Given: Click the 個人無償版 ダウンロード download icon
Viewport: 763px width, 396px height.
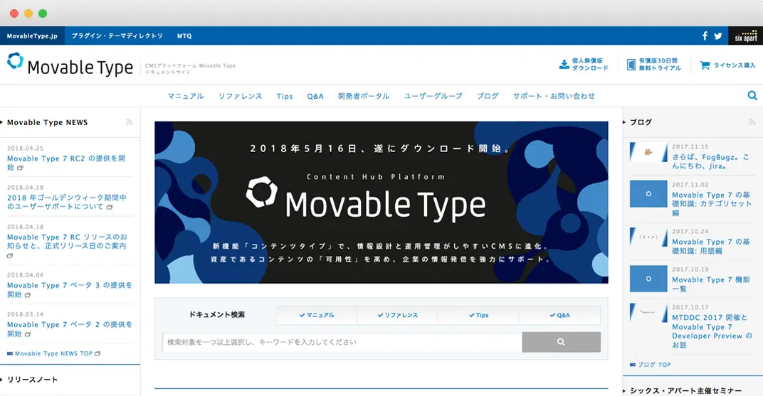Looking at the screenshot, I should tap(564, 65).
